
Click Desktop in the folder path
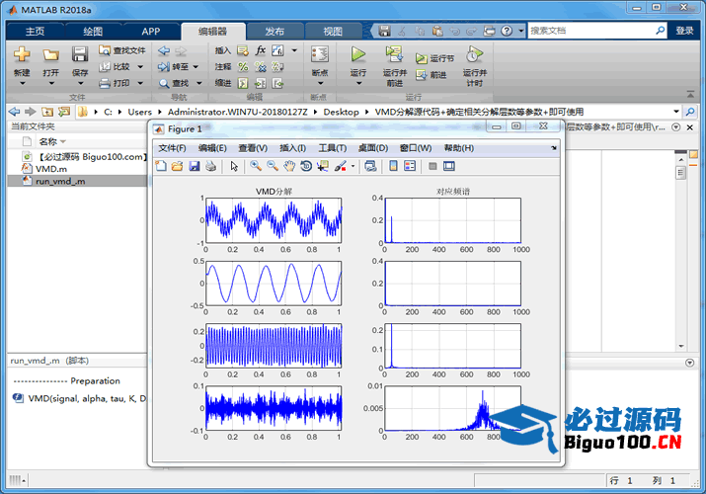(x=341, y=112)
